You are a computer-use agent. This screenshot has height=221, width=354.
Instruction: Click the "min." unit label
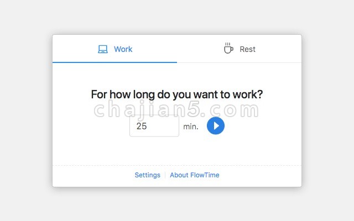tap(191, 127)
